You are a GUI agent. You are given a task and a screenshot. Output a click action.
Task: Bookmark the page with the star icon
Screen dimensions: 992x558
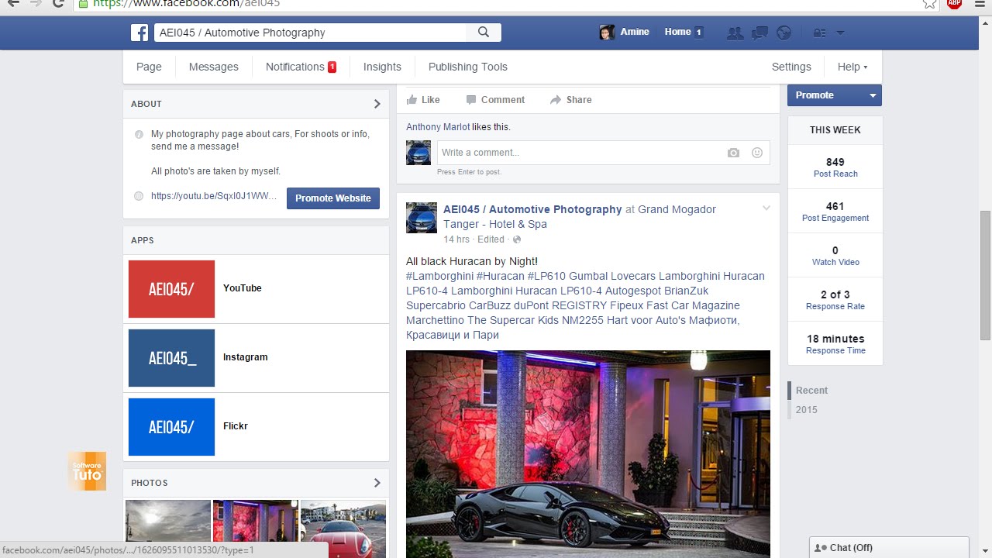[929, 3]
